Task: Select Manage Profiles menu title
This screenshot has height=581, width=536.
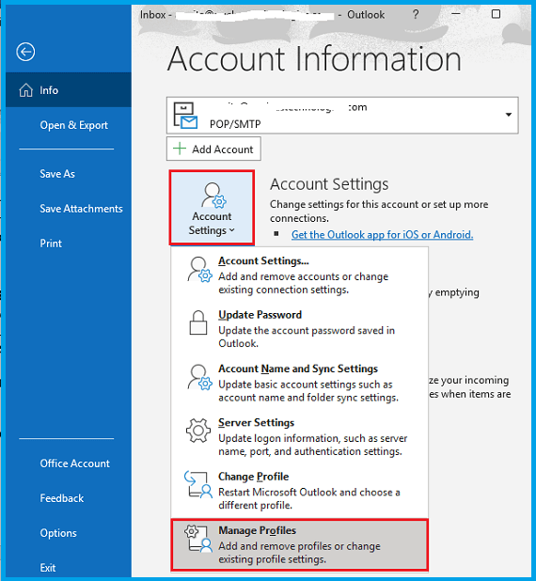Action: click(258, 530)
